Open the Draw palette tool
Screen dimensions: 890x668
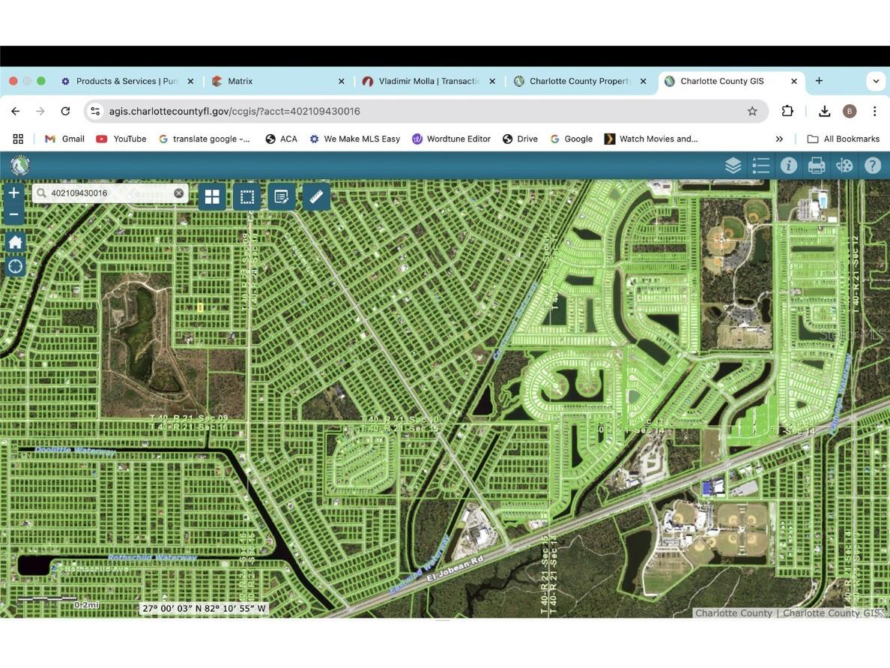point(844,166)
